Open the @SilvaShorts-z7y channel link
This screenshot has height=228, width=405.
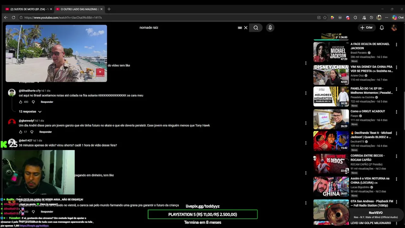pyautogui.click(x=29, y=91)
